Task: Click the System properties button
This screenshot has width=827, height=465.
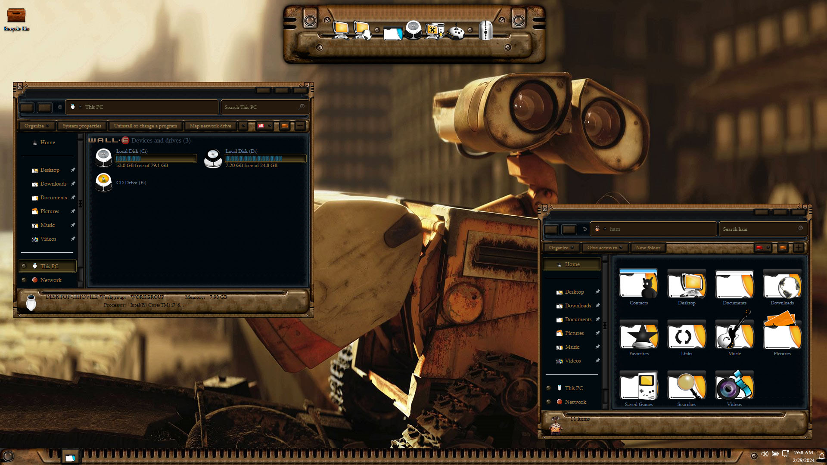Action: tap(82, 126)
